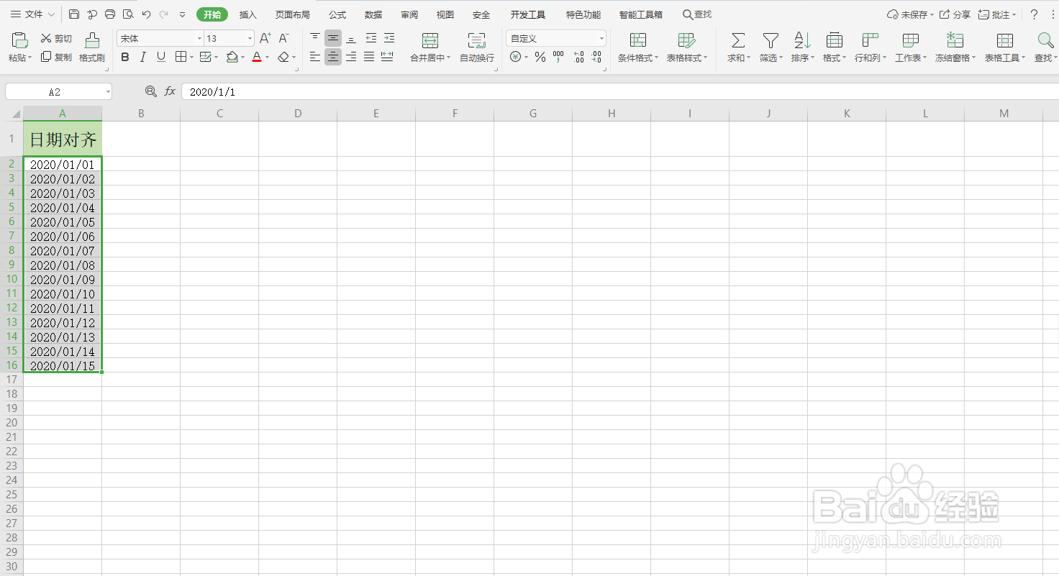Toggle Bold formatting
This screenshot has height=576, width=1059.
pyautogui.click(x=125, y=57)
